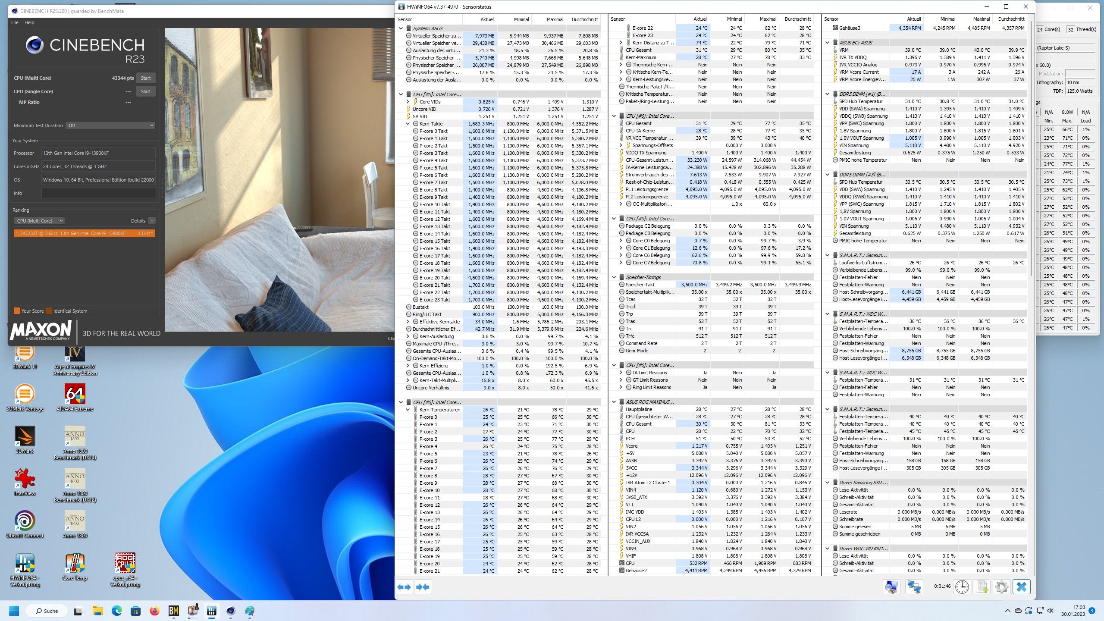This screenshot has height=621, width=1104.
Task: Select the Speicher-Takt sensor row
Action: 712,285
